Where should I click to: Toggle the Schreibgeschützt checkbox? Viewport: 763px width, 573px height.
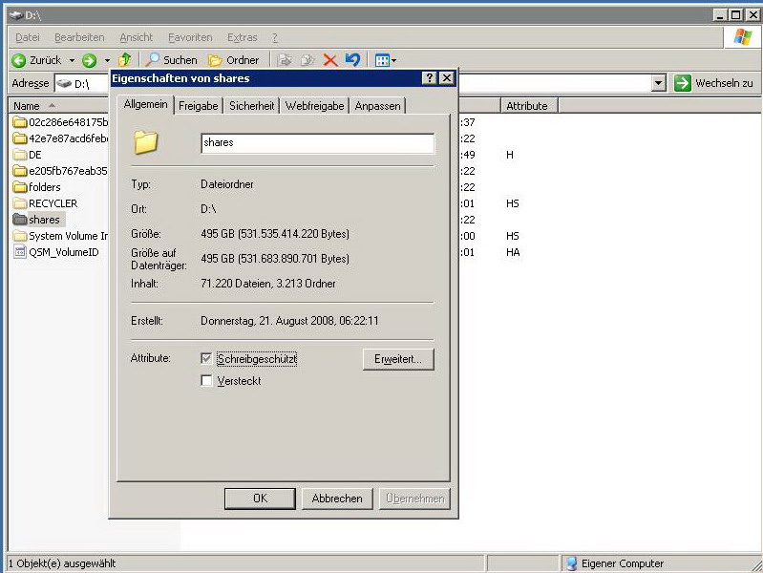tap(207, 359)
